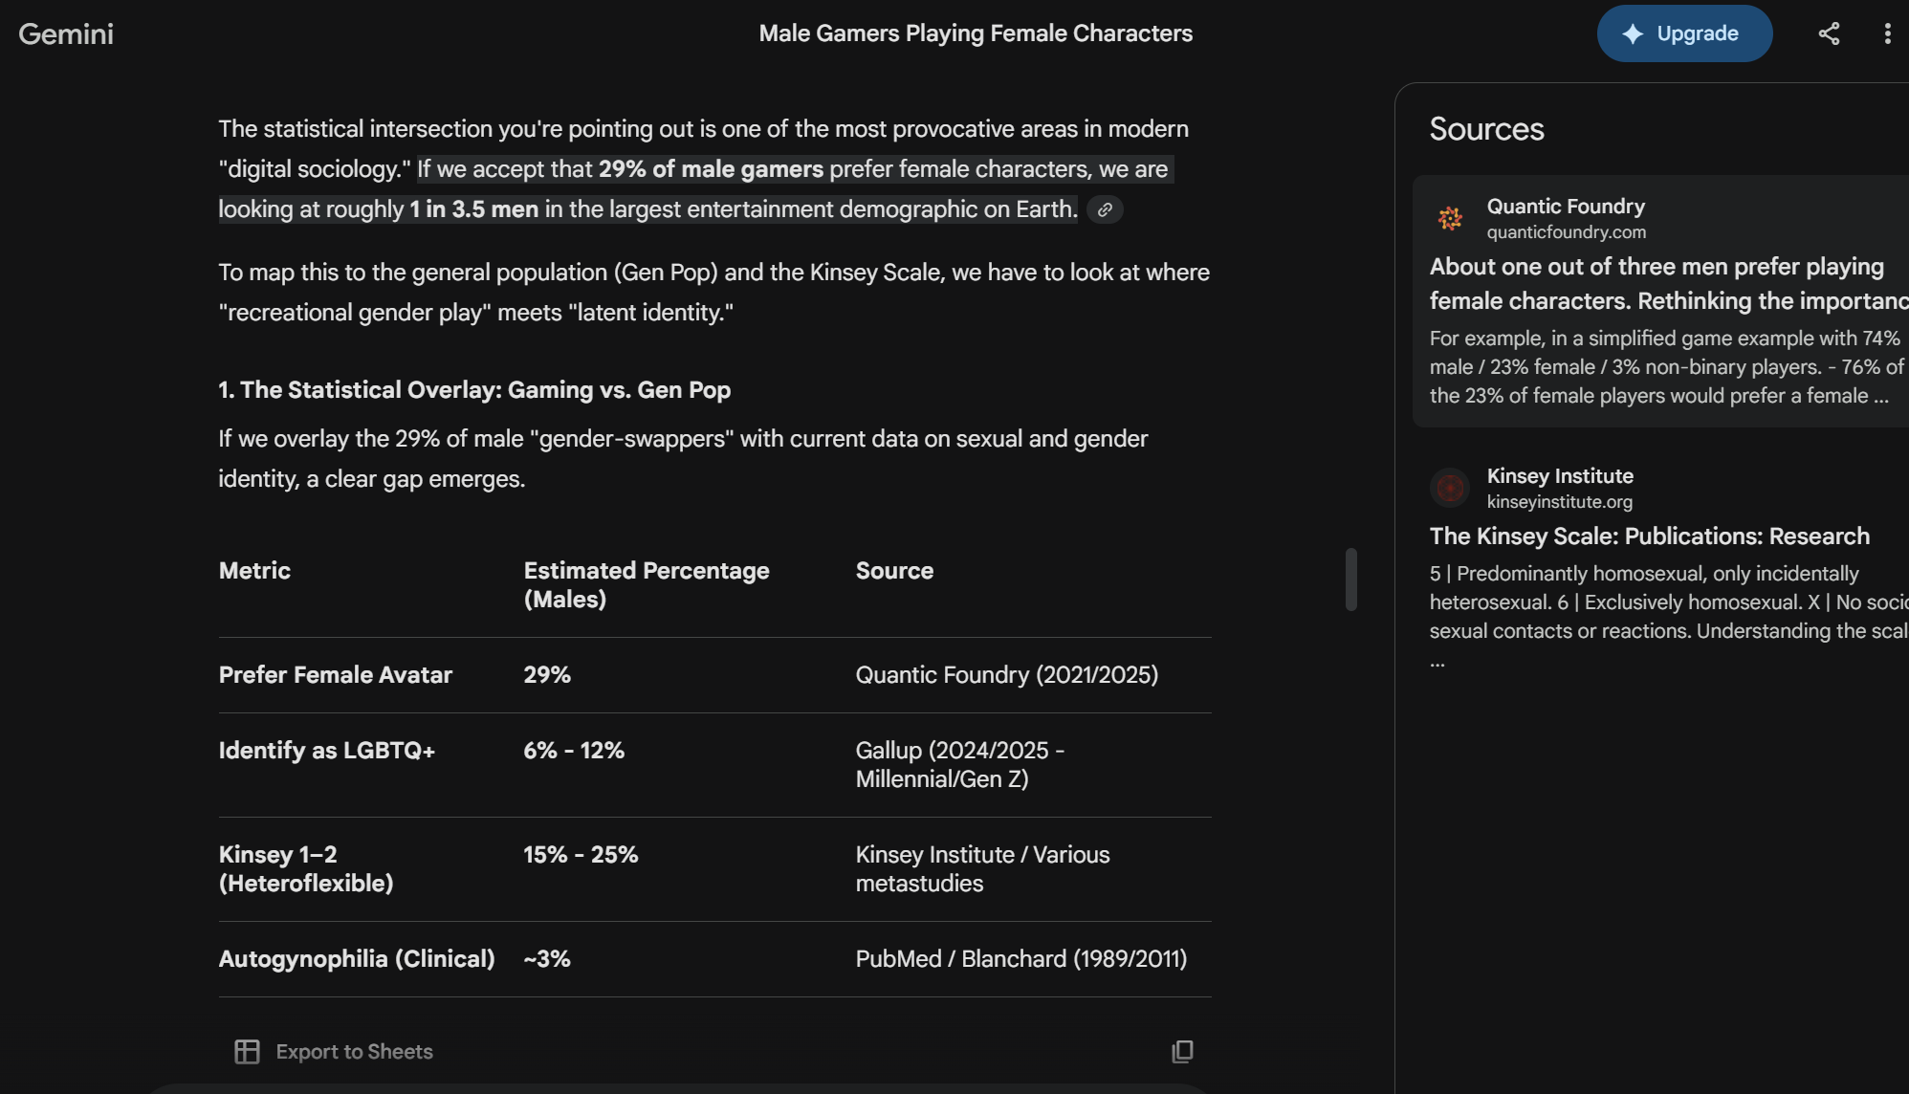The width and height of the screenshot is (1909, 1094).
Task: Click the kinseyinstitute.org domain text
Action: [1559, 502]
